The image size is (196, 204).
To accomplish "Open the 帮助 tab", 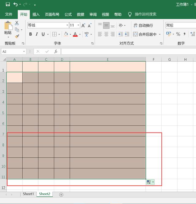I will pyautogui.click(x=118, y=14).
